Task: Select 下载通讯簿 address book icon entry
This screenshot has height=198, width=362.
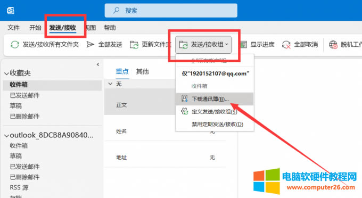Action: pyautogui.click(x=185, y=99)
